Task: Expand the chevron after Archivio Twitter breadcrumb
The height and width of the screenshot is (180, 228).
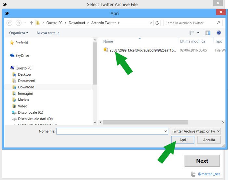Action: point(119,23)
